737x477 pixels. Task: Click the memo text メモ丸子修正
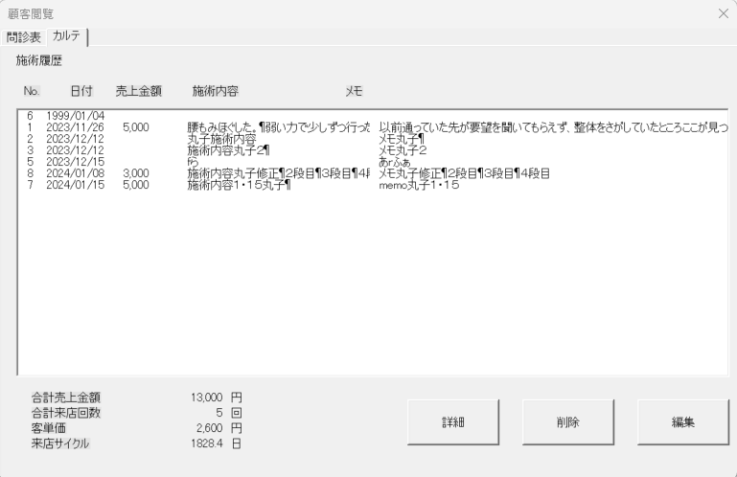click(409, 173)
